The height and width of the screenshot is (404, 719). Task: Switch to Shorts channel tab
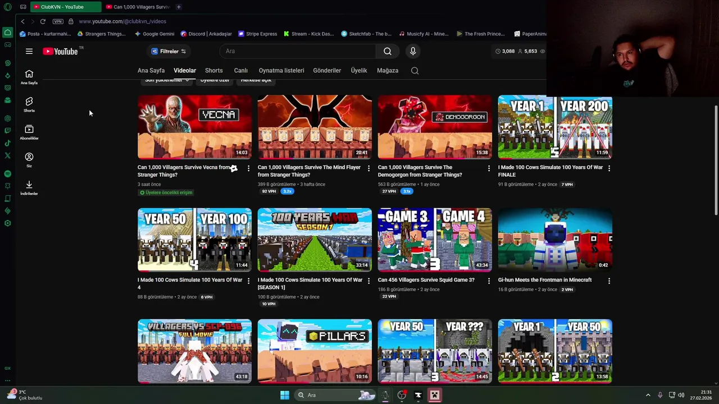tap(213, 71)
